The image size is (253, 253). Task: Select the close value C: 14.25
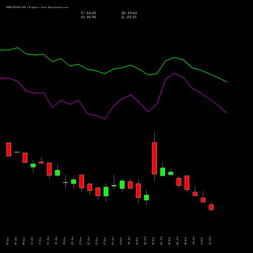click(89, 13)
